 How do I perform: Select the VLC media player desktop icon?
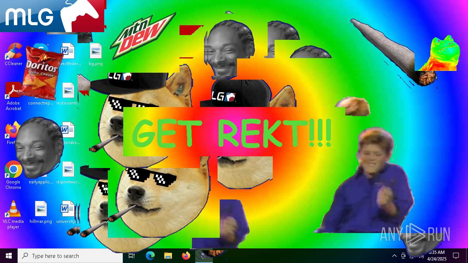tap(14, 215)
